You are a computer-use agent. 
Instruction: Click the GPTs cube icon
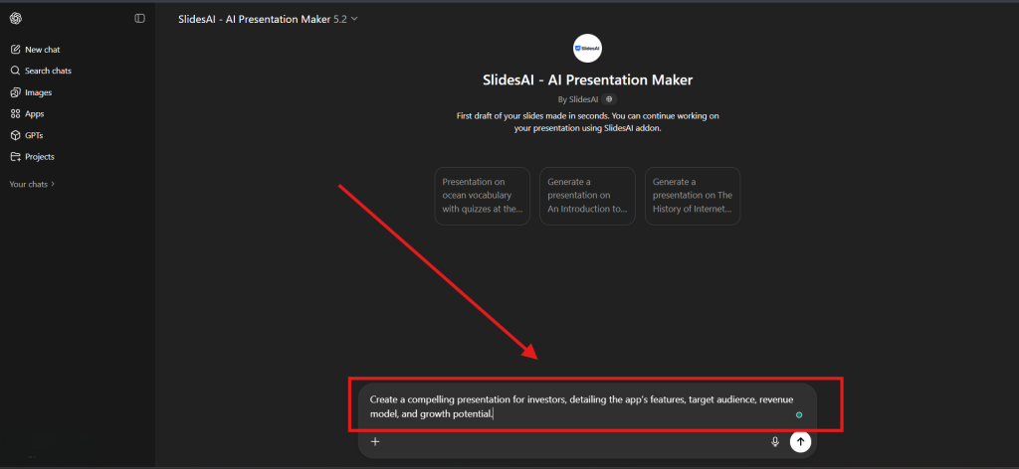16,135
